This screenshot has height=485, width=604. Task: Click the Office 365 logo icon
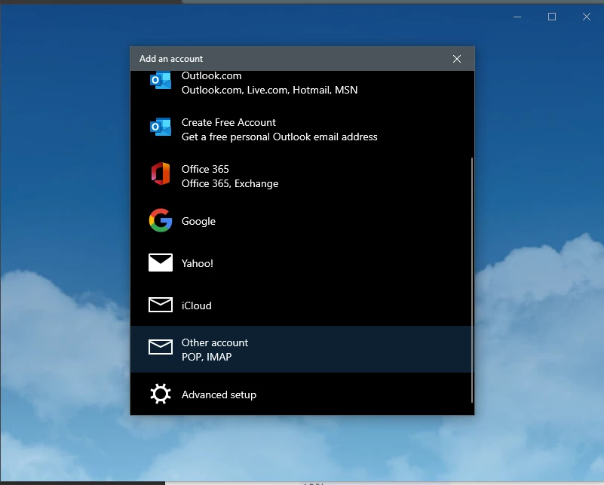coord(161,173)
